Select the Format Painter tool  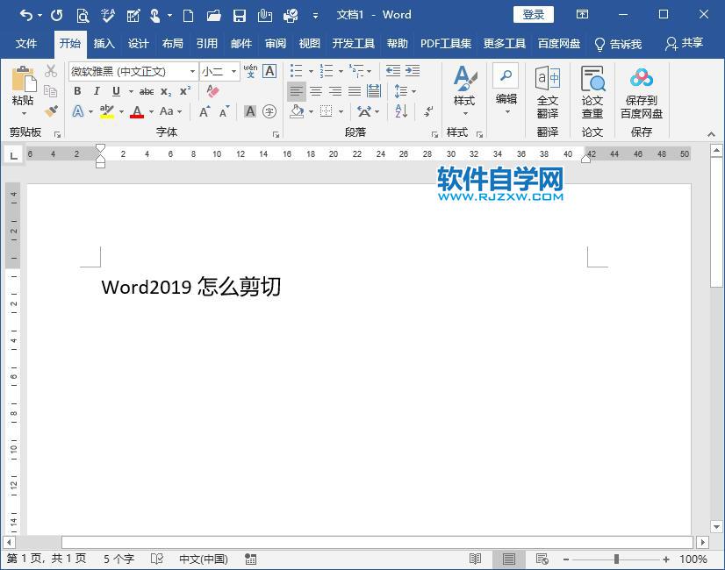(x=50, y=111)
